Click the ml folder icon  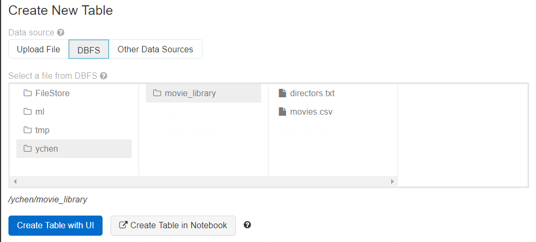pyautogui.click(x=27, y=112)
